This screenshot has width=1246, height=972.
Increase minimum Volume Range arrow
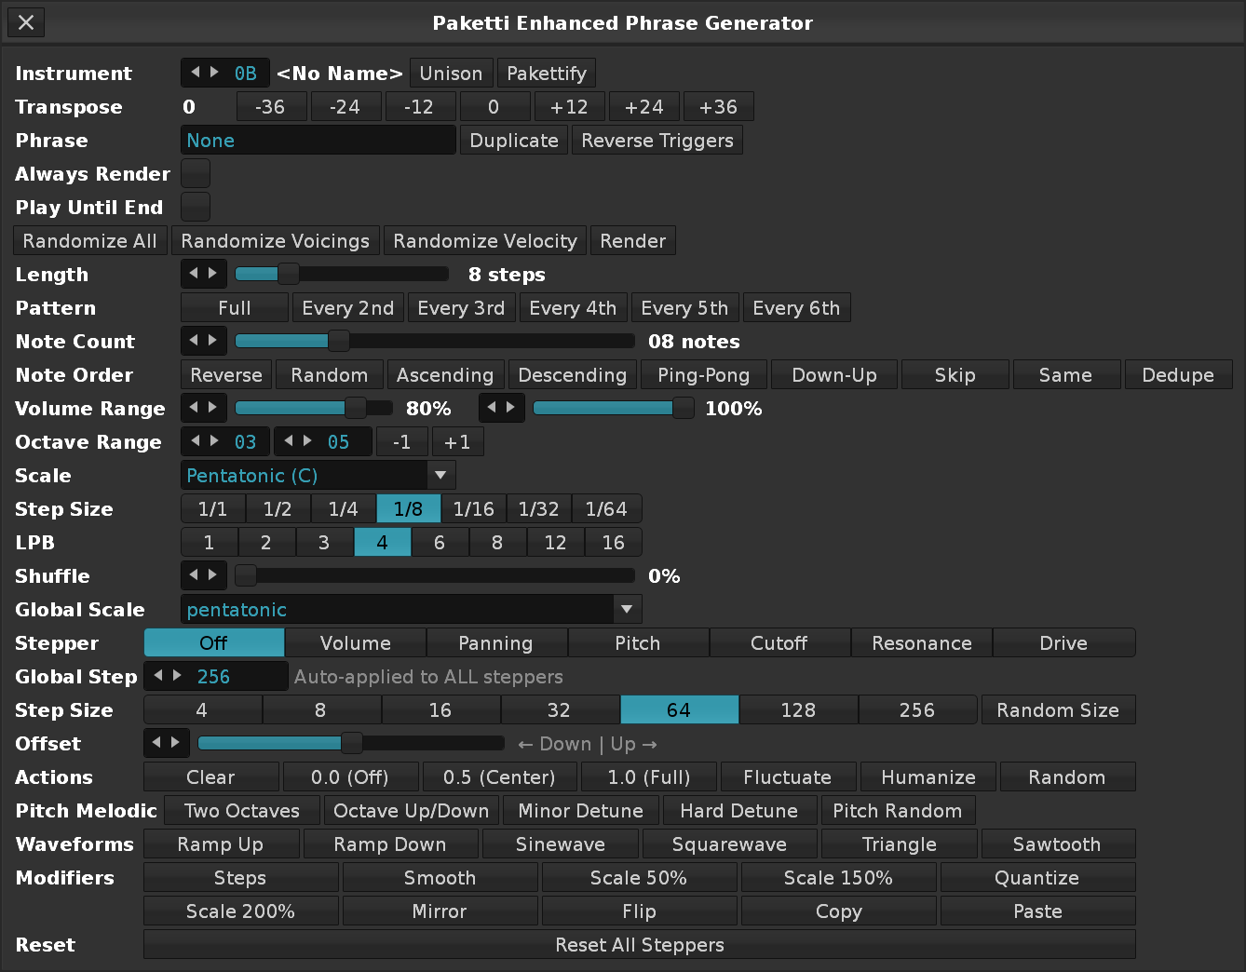coord(213,408)
